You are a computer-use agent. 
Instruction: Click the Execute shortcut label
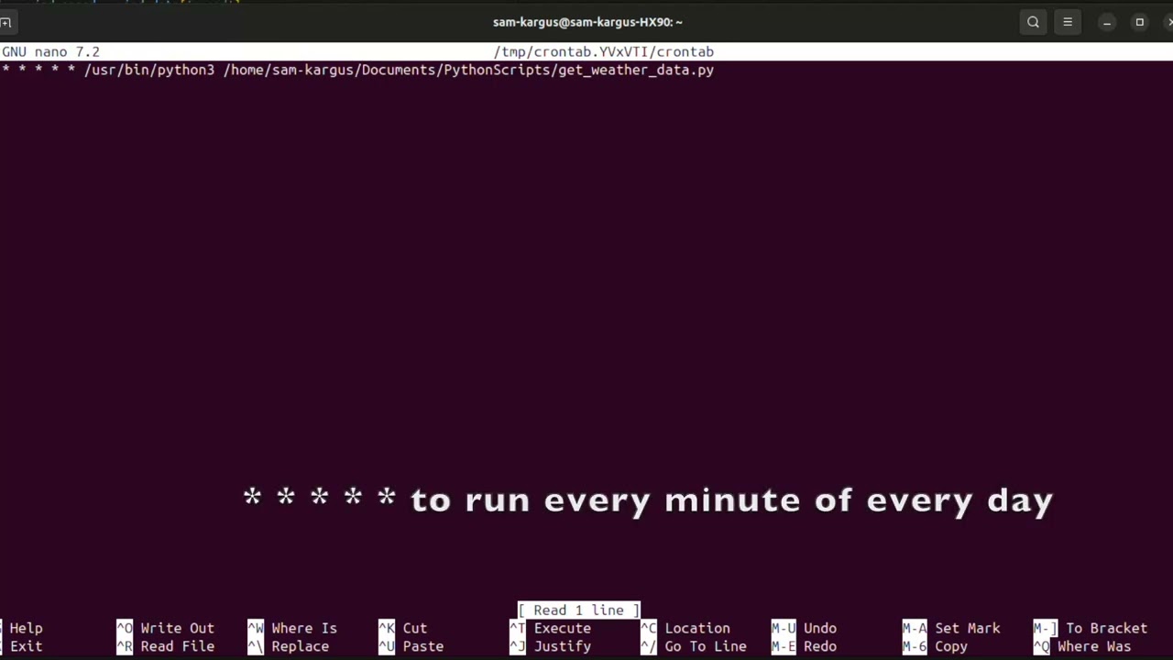(562, 628)
